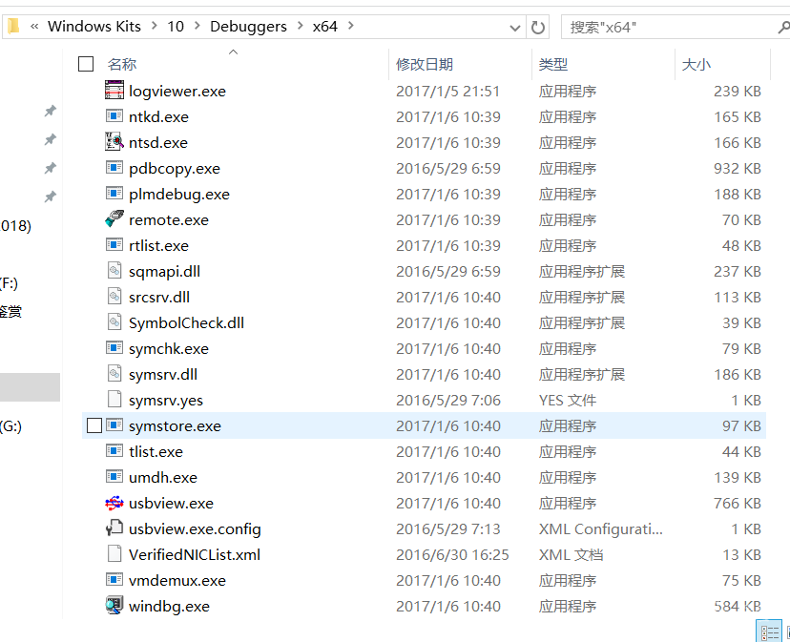Image resolution: width=790 pixels, height=642 pixels.
Task: Click the YES 文件 type cell
Action: (x=568, y=400)
